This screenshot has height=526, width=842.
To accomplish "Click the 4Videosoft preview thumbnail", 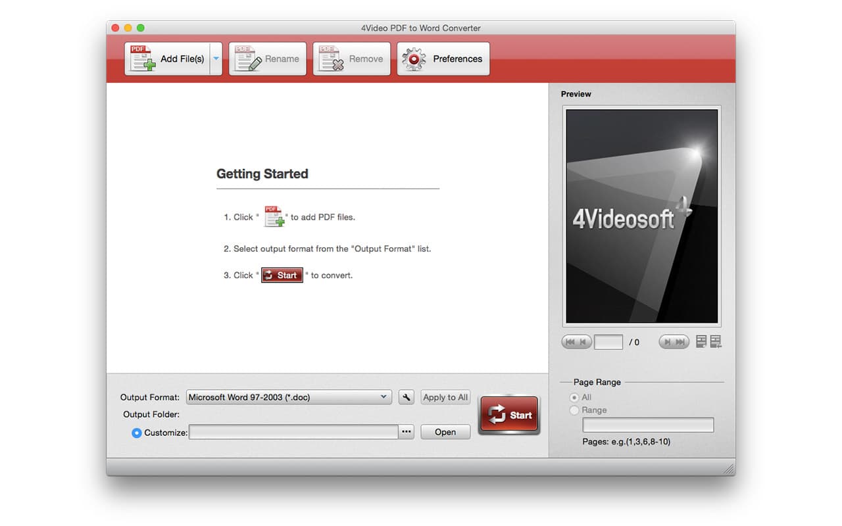I will [x=642, y=216].
